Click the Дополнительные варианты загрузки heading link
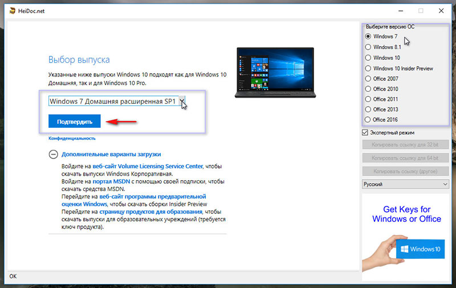The height and width of the screenshot is (288, 456). [x=111, y=154]
